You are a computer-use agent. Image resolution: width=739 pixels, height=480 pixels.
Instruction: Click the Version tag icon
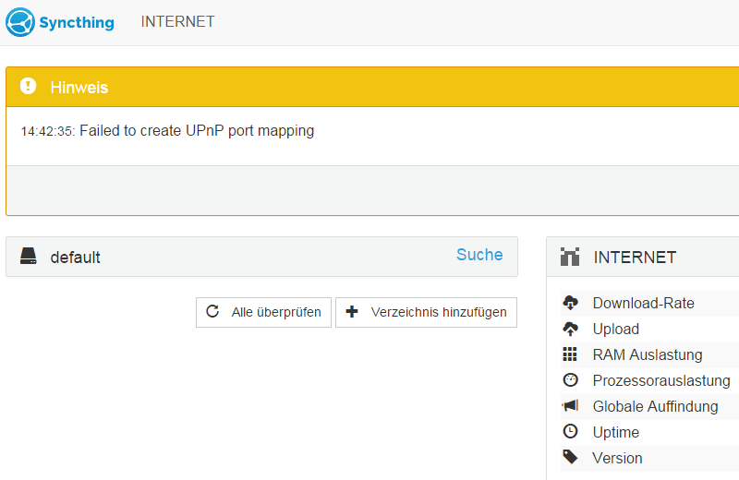(570, 457)
